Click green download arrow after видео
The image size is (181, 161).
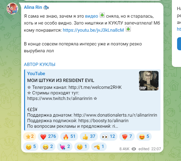click(102, 15)
